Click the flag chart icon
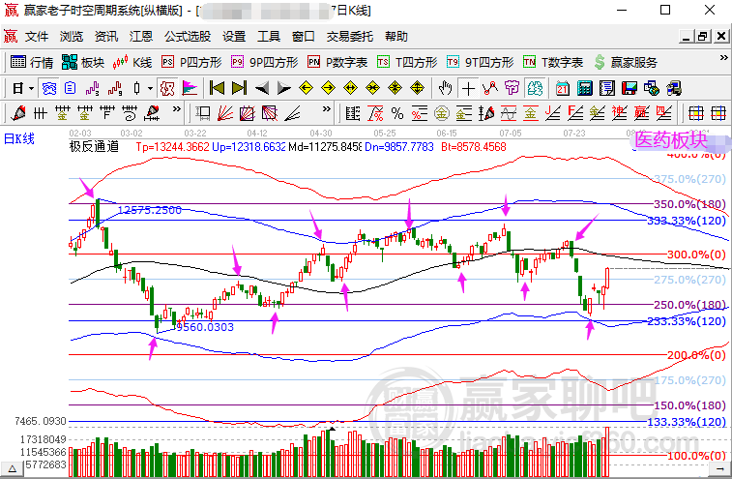Image resolution: width=732 pixels, height=479 pixels. tap(188, 87)
